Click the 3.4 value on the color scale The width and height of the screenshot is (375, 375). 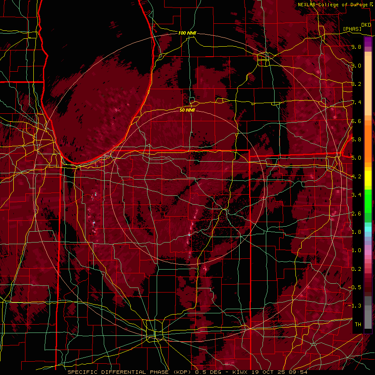coord(356,195)
